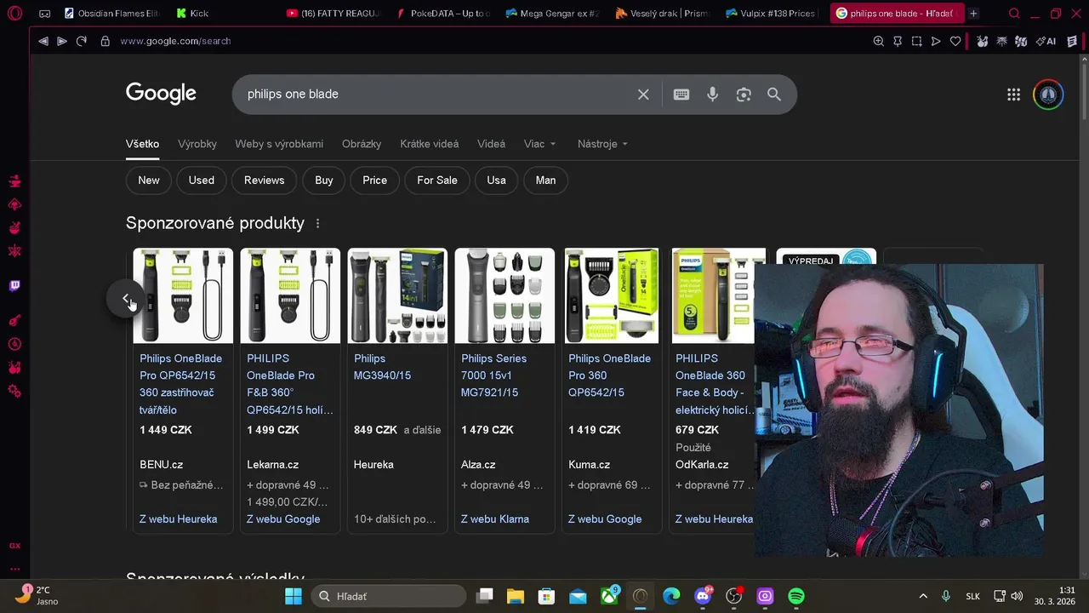Switch to the PokeDATA browser tab
Image resolution: width=1089 pixels, height=613 pixels.
click(x=442, y=14)
